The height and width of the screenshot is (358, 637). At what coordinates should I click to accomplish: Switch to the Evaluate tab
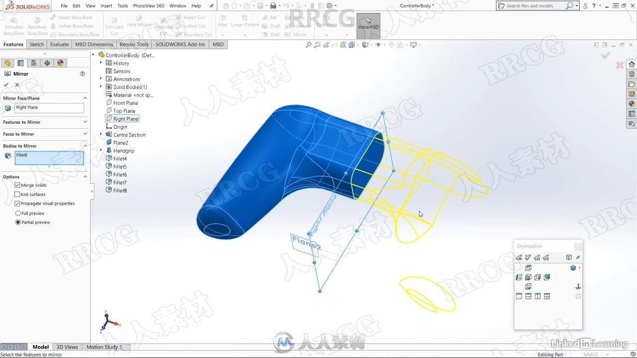click(59, 44)
